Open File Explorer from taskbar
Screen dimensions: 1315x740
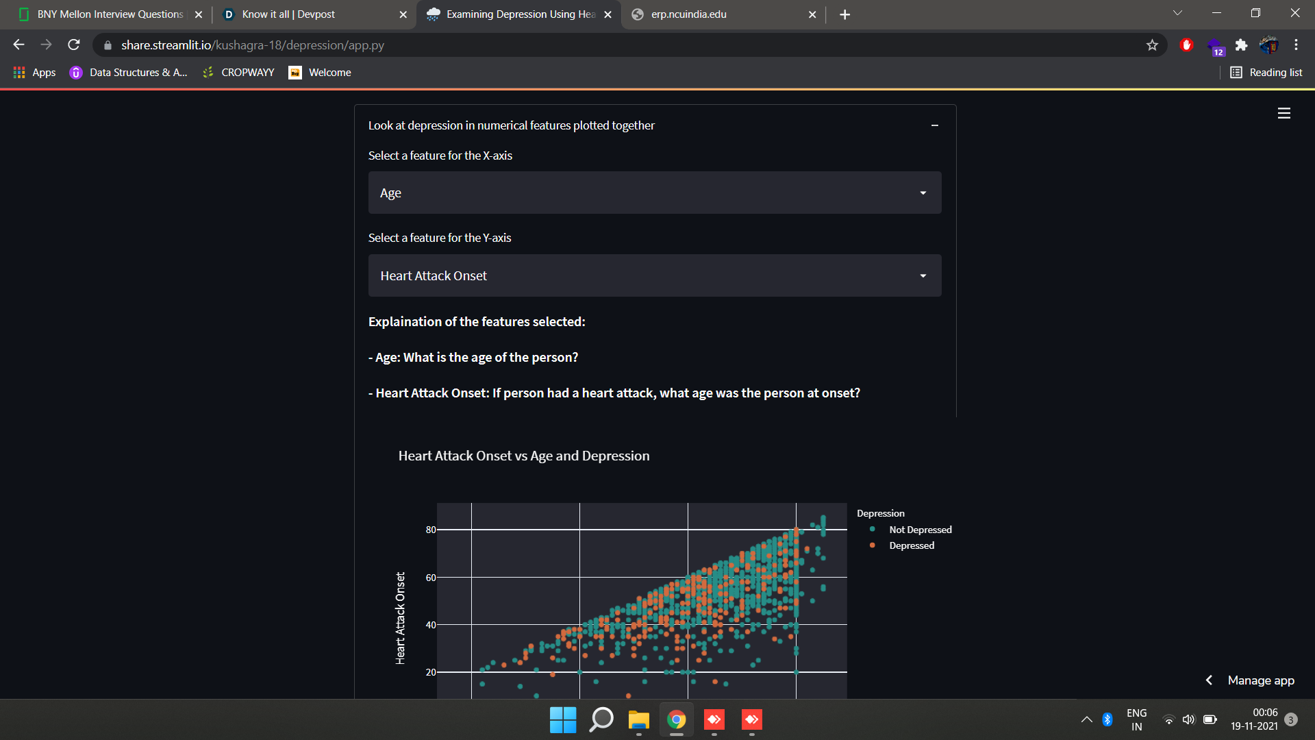638,719
